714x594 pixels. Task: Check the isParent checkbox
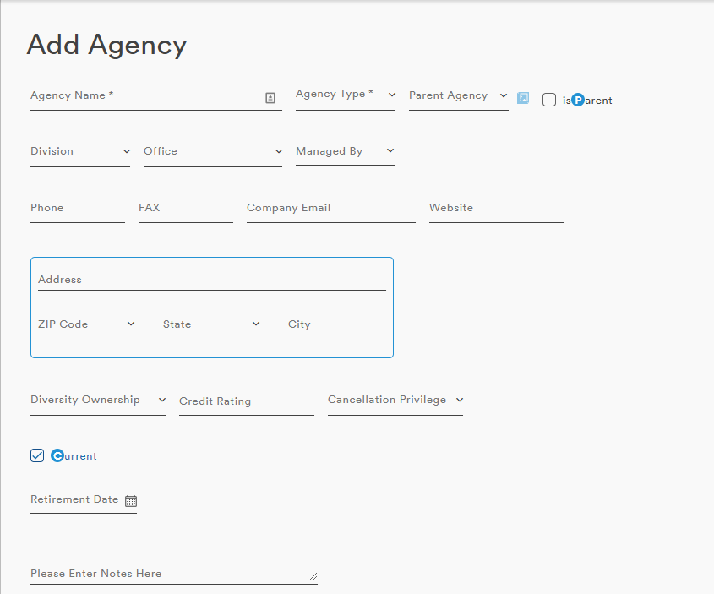coord(549,100)
